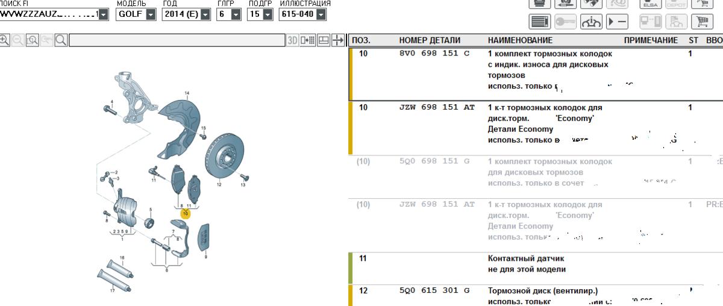Click ST column header

tap(693, 40)
